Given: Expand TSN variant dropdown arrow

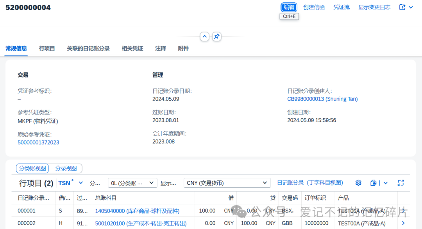Looking at the screenshot, I should click(81, 183).
